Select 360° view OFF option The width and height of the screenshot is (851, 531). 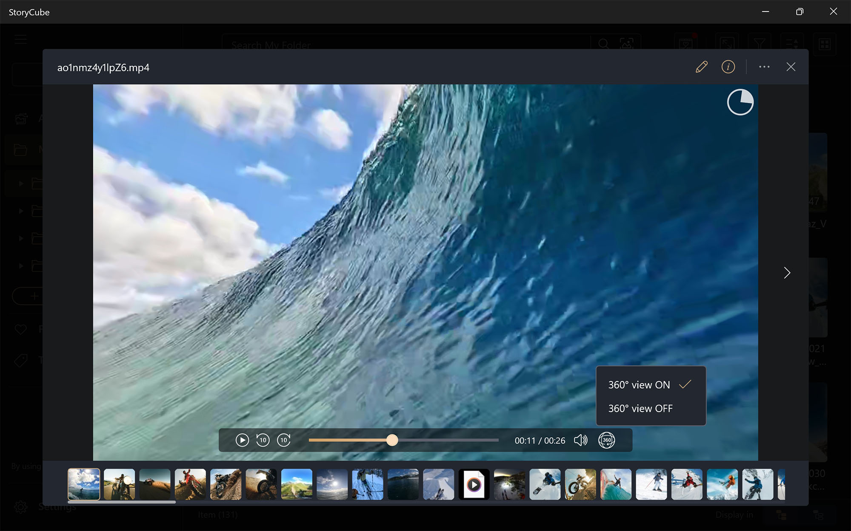(640, 409)
